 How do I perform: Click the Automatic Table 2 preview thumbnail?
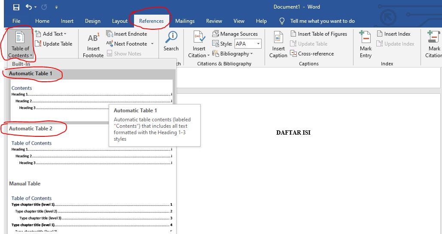(x=91, y=153)
